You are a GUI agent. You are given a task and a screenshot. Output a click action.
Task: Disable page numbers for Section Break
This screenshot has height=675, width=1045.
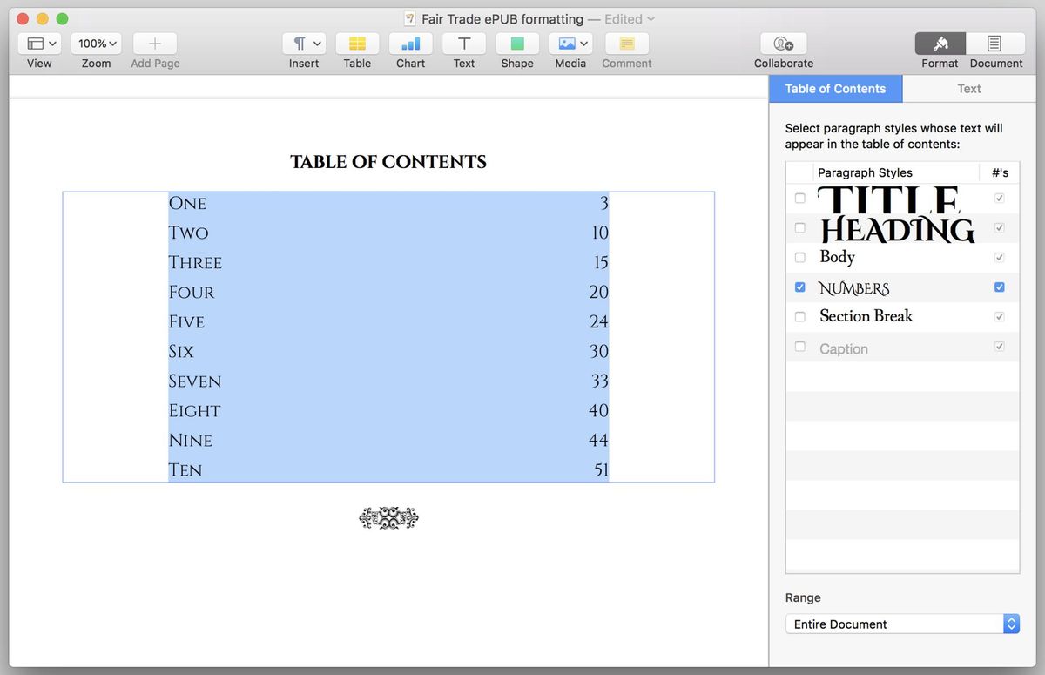pyautogui.click(x=999, y=316)
